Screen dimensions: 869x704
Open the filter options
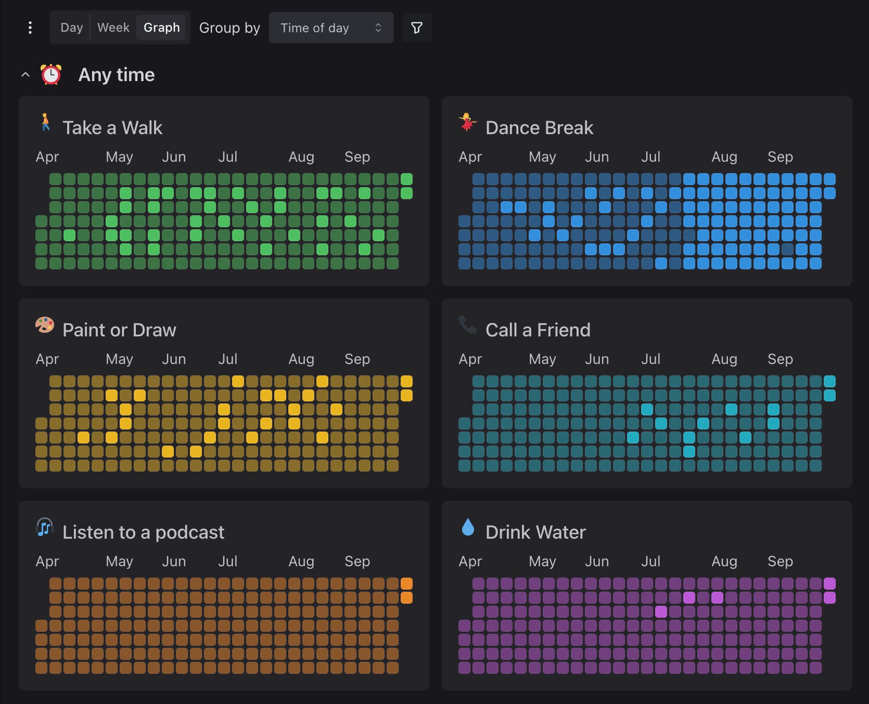tap(416, 28)
